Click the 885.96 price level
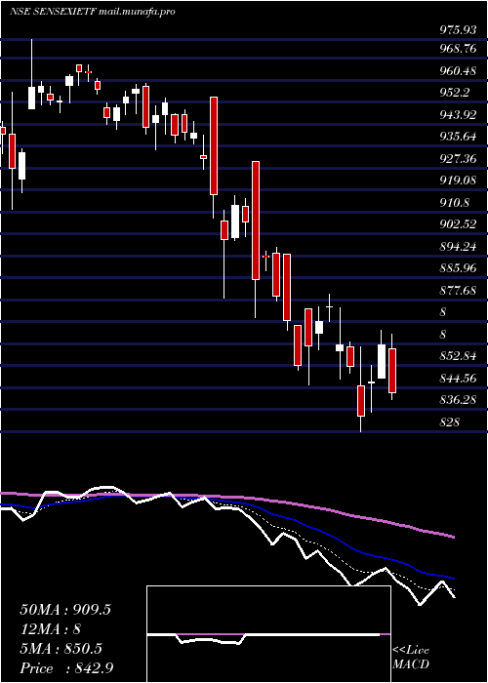 click(457, 268)
